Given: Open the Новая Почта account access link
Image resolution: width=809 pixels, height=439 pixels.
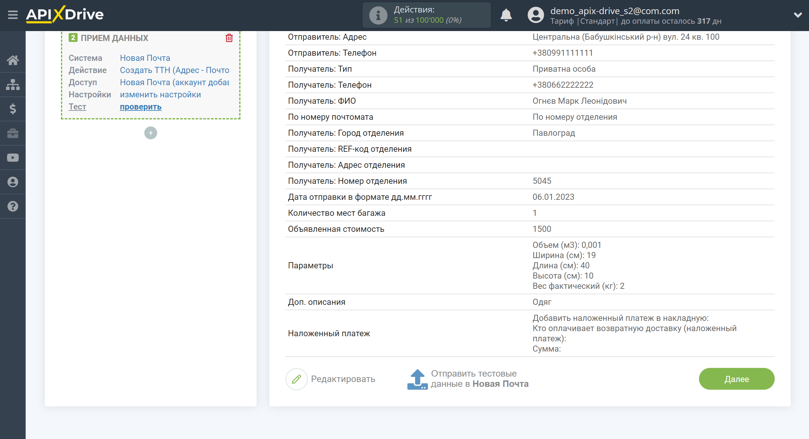Looking at the screenshot, I should pos(174,82).
